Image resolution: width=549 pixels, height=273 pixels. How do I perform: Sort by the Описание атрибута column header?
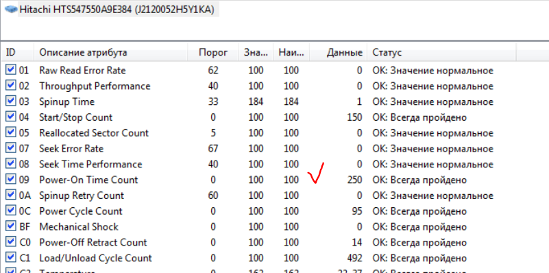point(110,53)
